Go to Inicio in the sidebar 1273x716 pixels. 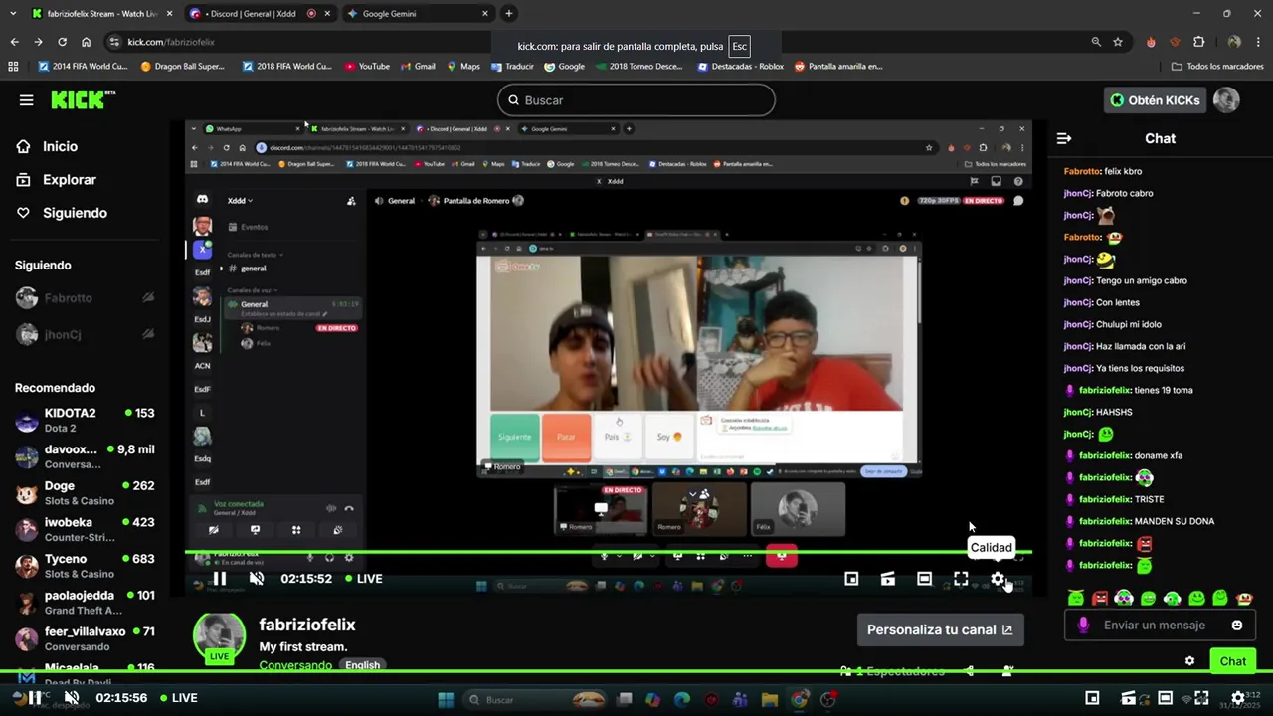coord(60,146)
